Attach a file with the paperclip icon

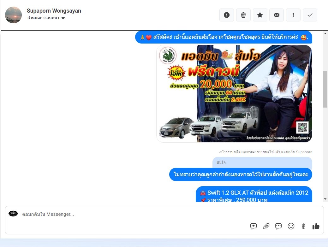pos(266,226)
